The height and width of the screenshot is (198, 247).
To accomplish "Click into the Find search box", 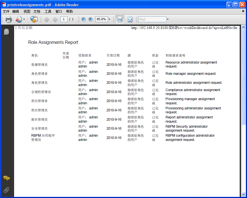I will [152, 19].
